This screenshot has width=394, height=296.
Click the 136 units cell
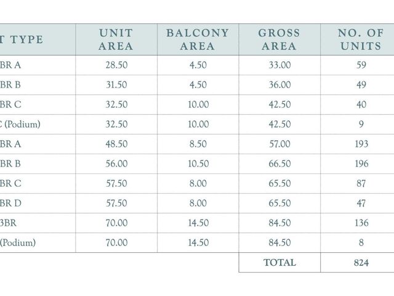361,223
